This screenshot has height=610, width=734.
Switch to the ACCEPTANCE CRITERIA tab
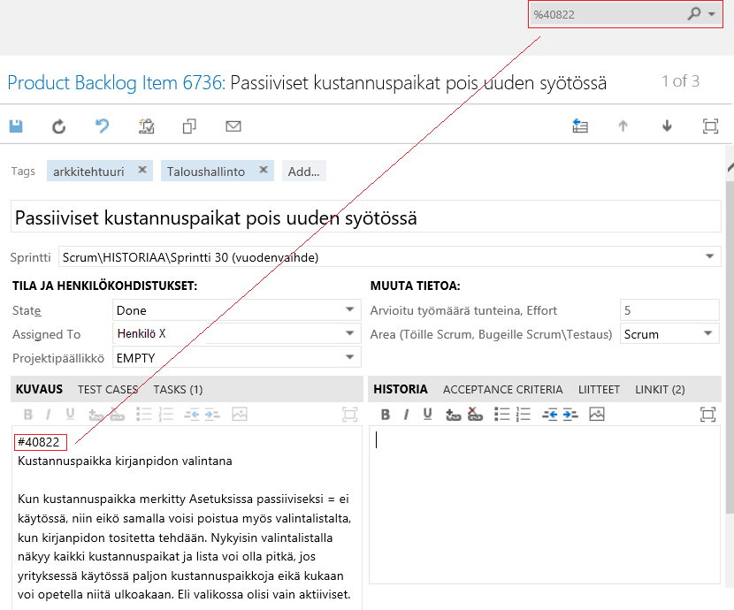[x=503, y=389]
